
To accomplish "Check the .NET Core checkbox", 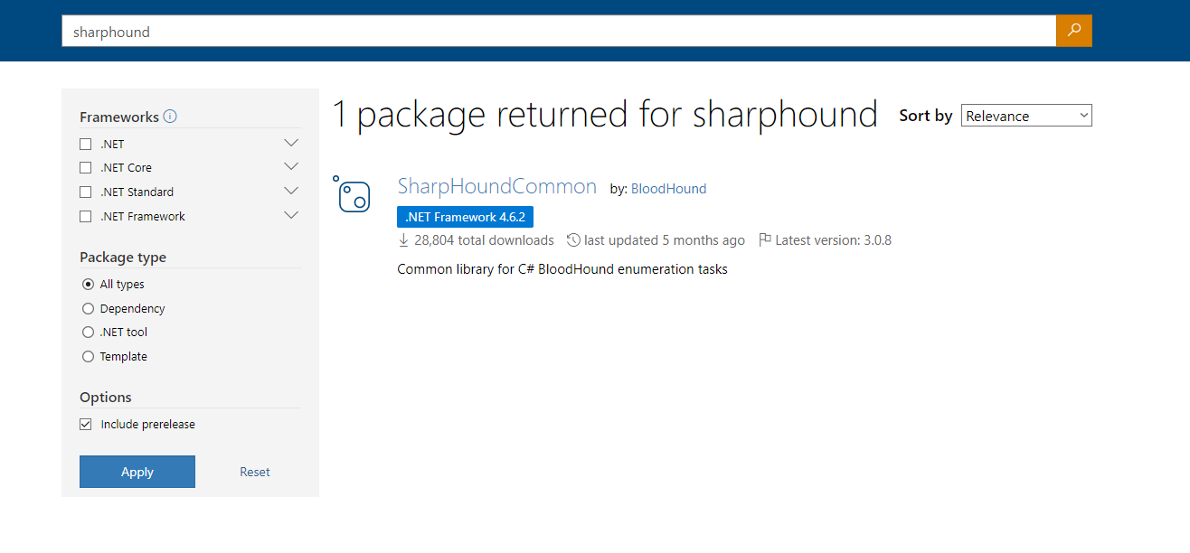I will click(x=86, y=168).
